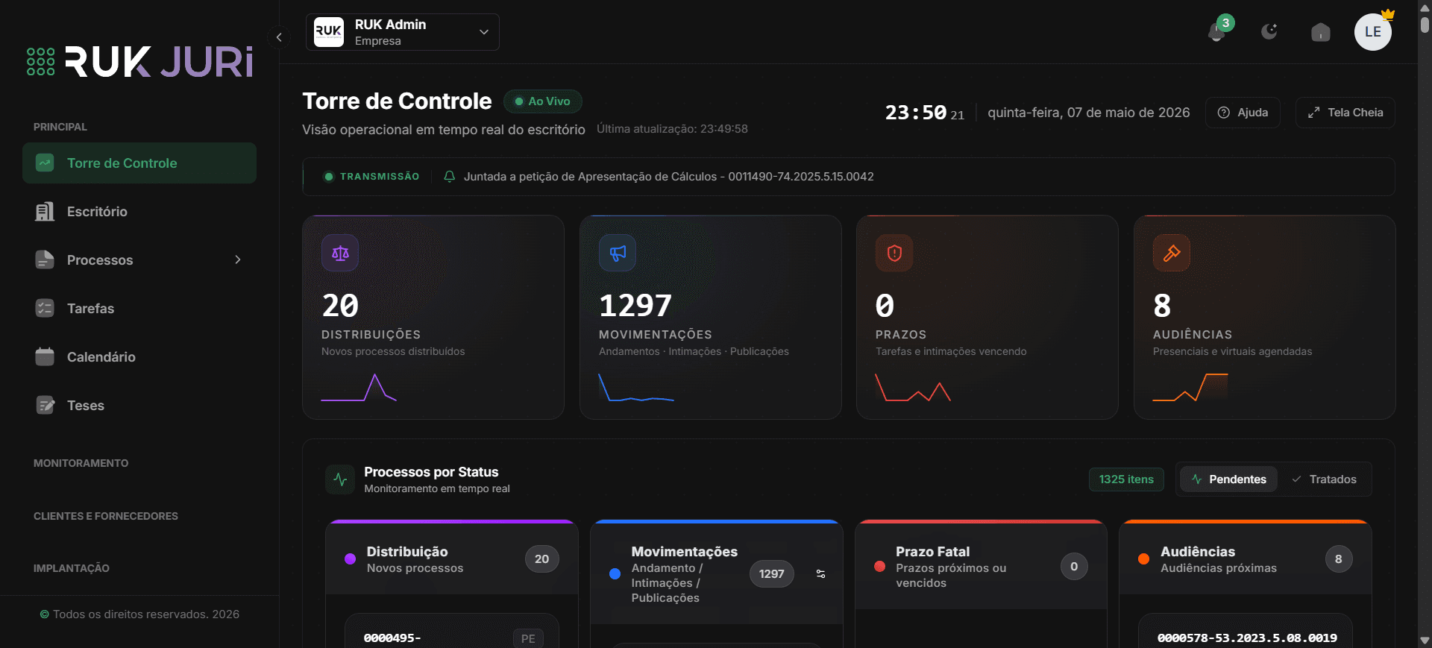
Task: Open Calendário in the sidebar
Action: (x=139, y=357)
